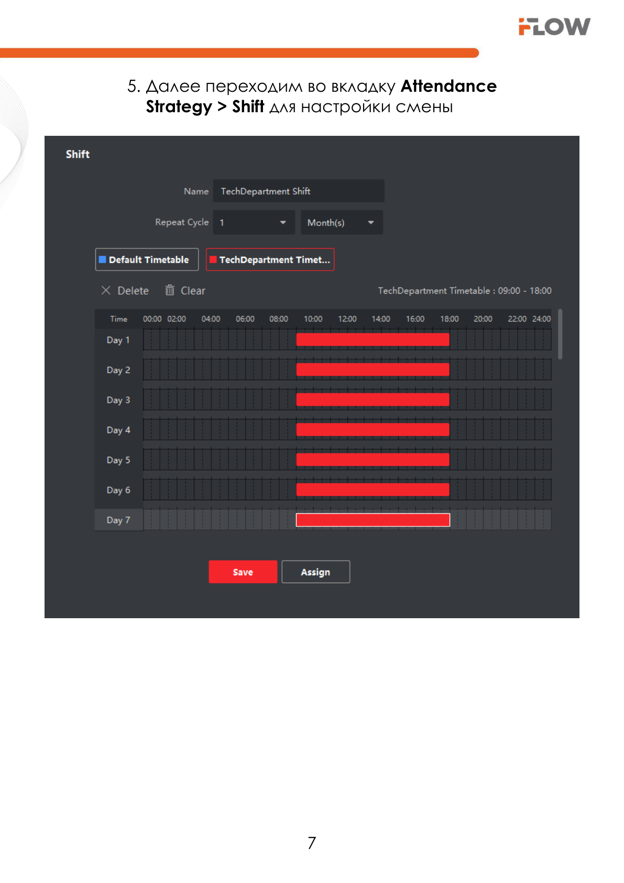Select the red schedule bar on Day 6
Screen dimensions: 624x883
pos(373,490)
